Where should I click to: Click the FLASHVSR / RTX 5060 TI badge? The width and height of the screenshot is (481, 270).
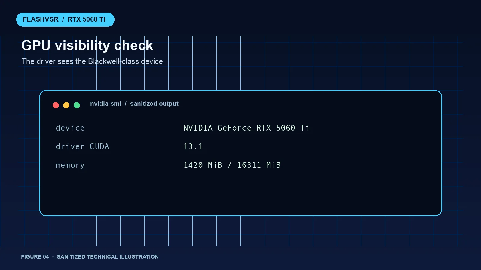click(x=65, y=19)
